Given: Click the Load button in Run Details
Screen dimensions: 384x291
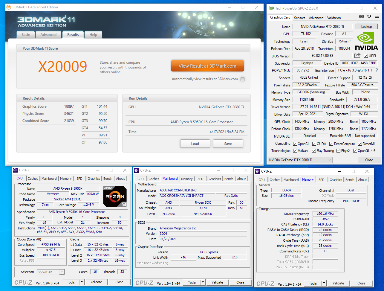Looking at the screenshot, I should [195, 144].
